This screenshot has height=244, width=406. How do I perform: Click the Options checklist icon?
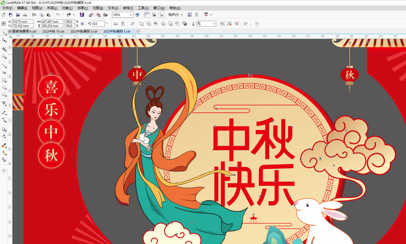197,15
